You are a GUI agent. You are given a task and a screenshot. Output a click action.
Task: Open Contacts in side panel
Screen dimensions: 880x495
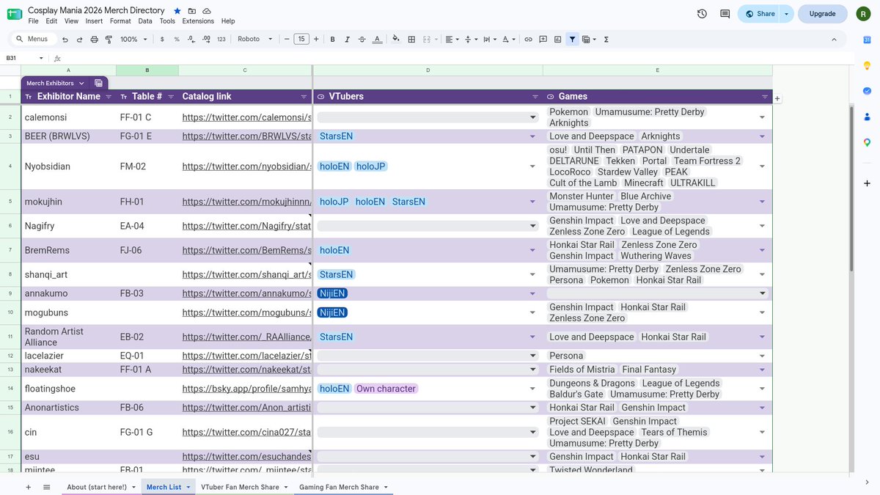[x=867, y=117]
